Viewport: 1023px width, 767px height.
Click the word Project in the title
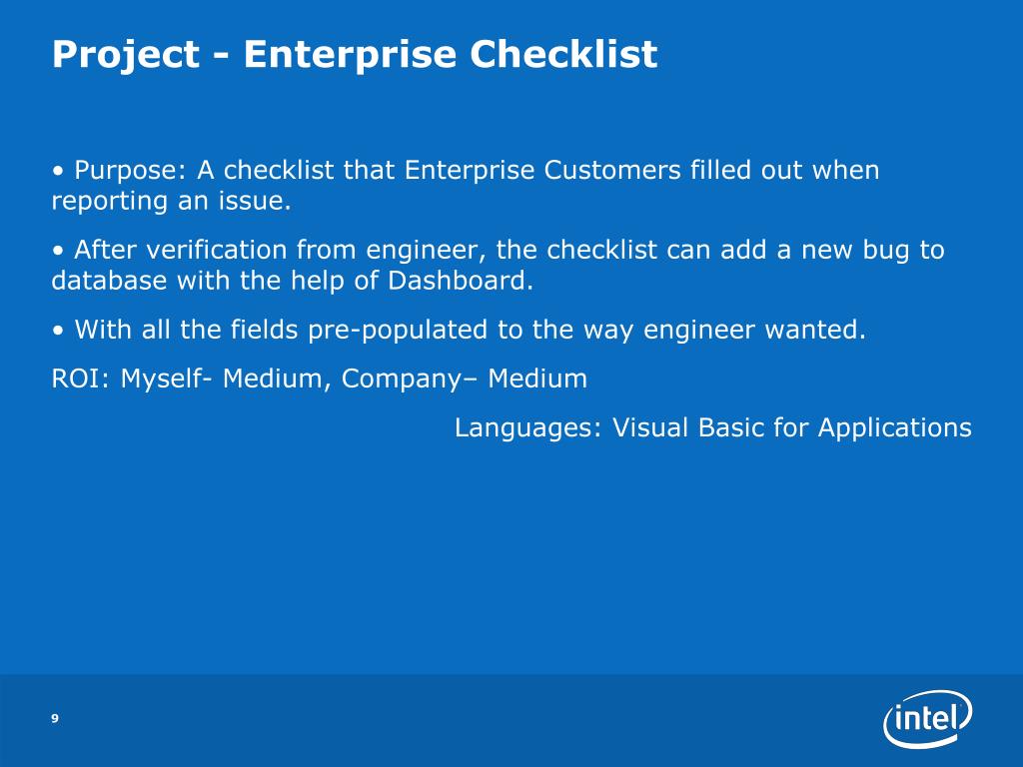[x=125, y=54]
